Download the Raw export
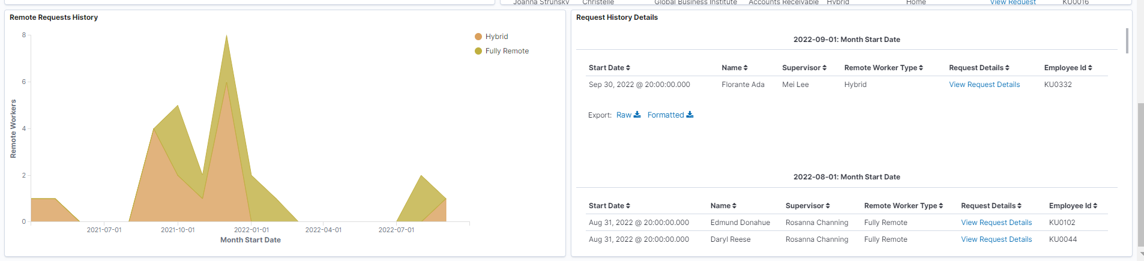 (628, 115)
